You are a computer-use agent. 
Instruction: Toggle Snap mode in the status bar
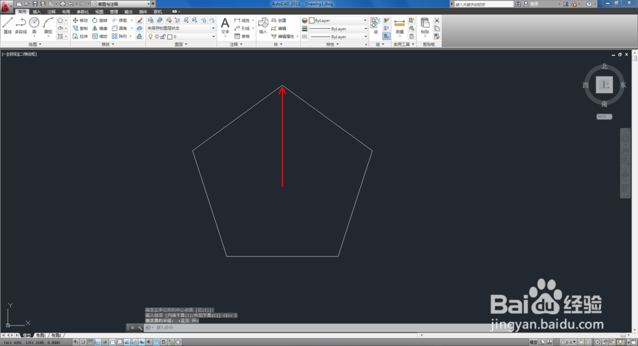[x=83, y=342]
